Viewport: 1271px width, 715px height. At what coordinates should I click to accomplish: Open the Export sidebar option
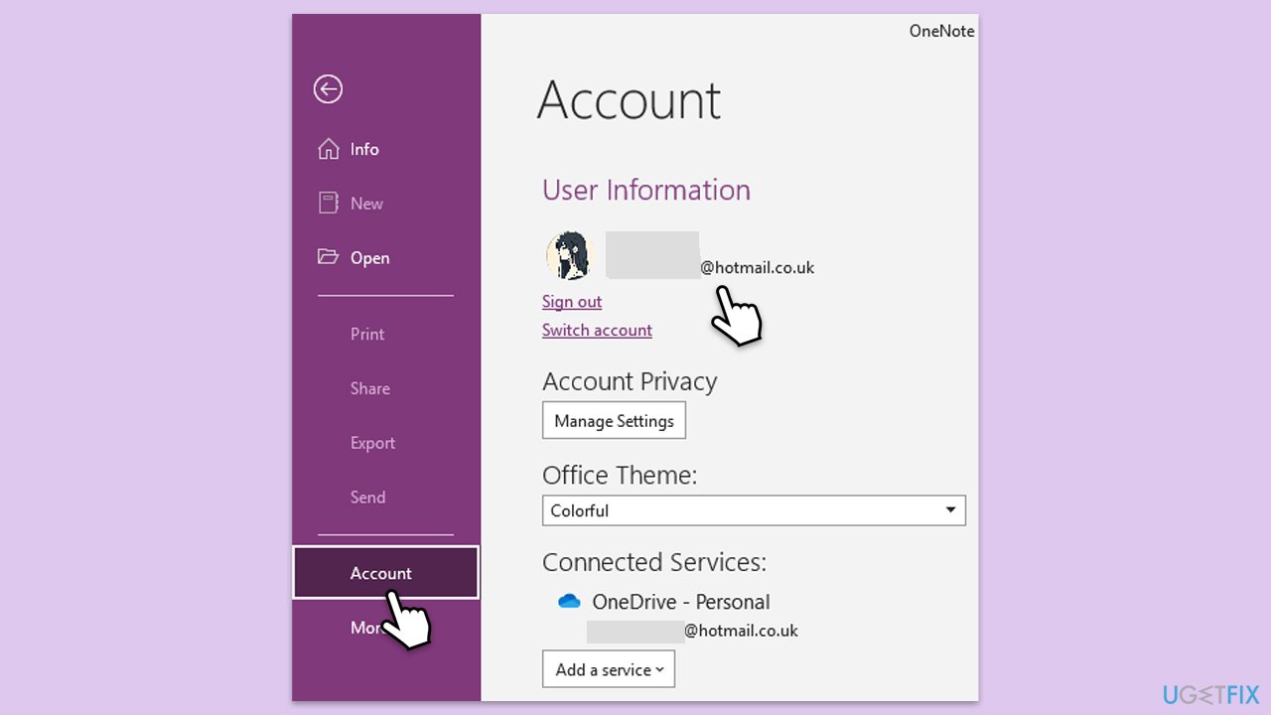coord(372,444)
